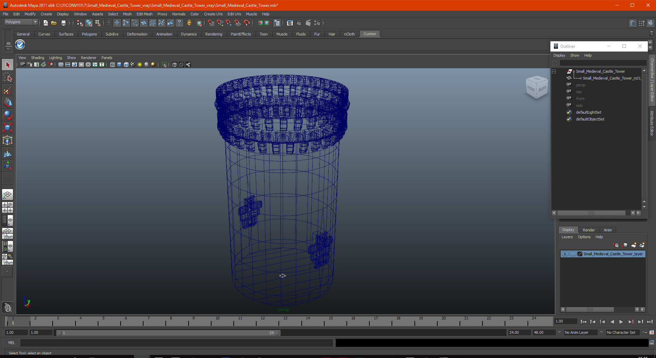The image size is (656, 358).
Task: Switch to the Polygons shelf tab
Action: pos(89,34)
